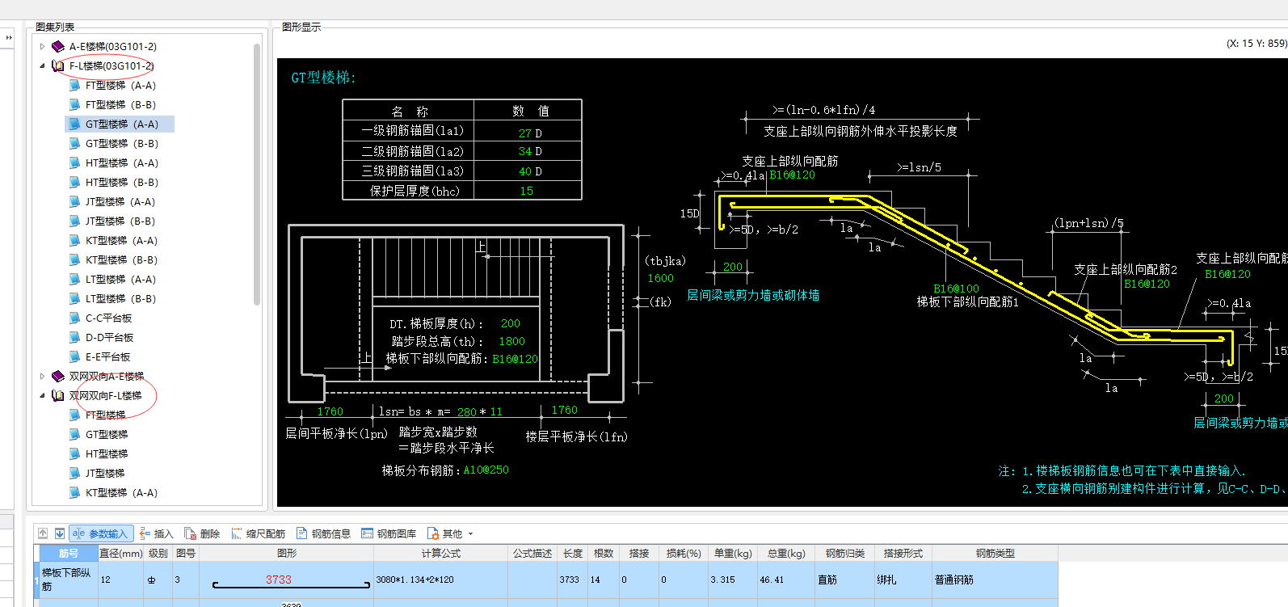Screen dimensions: 1288x607
Task: Click the 梯板厚度 value 200
Action: [511, 324]
